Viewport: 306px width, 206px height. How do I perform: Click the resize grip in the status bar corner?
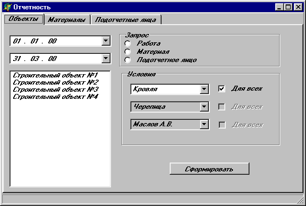coord(300,200)
